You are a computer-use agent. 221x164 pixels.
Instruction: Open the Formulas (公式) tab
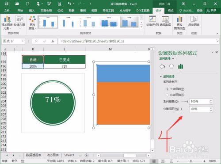60,11
